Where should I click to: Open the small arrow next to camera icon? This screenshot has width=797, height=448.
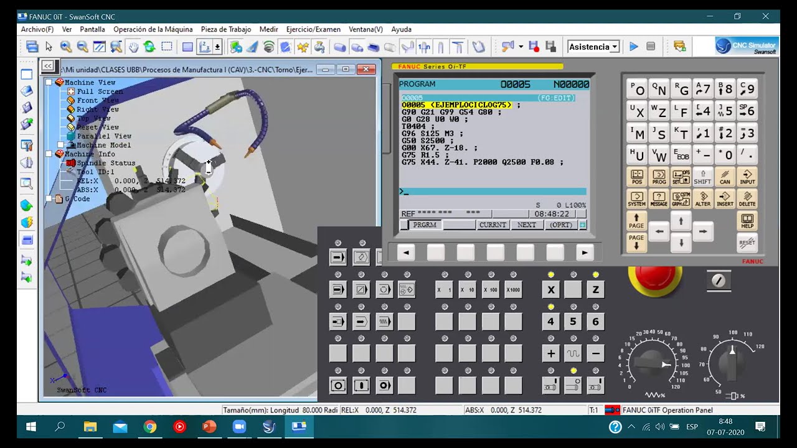(521, 47)
